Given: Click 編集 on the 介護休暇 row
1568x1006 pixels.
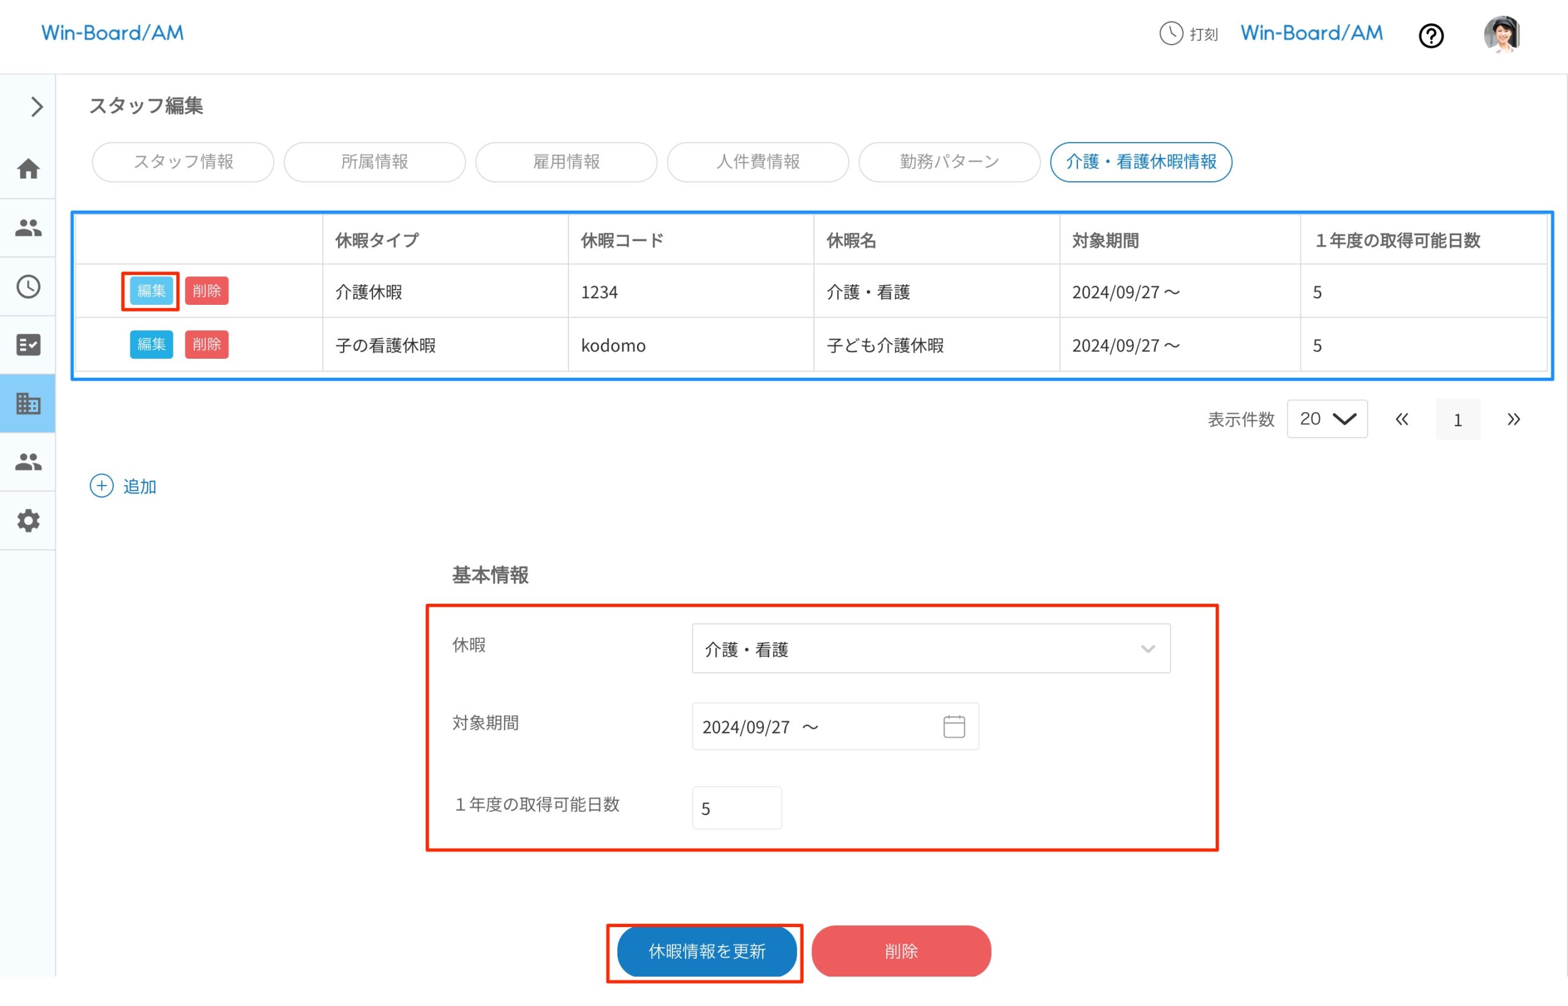Looking at the screenshot, I should pos(150,291).
